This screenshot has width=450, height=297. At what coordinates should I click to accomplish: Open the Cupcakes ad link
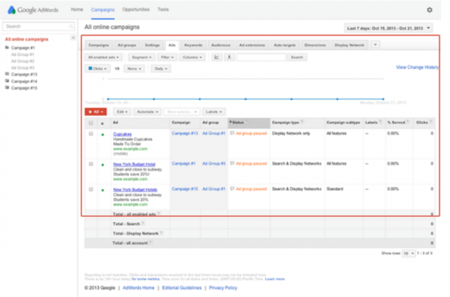click(x=122, y=134)
